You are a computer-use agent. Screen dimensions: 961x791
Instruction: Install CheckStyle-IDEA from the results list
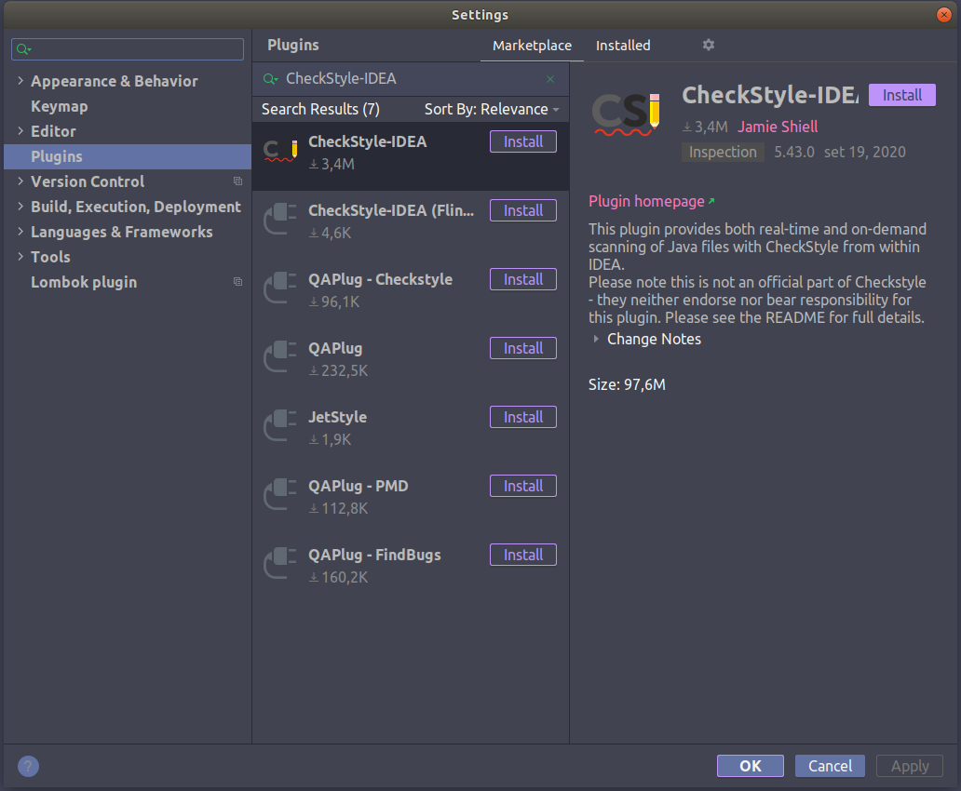pyautogui.click(x=522, y=141)
